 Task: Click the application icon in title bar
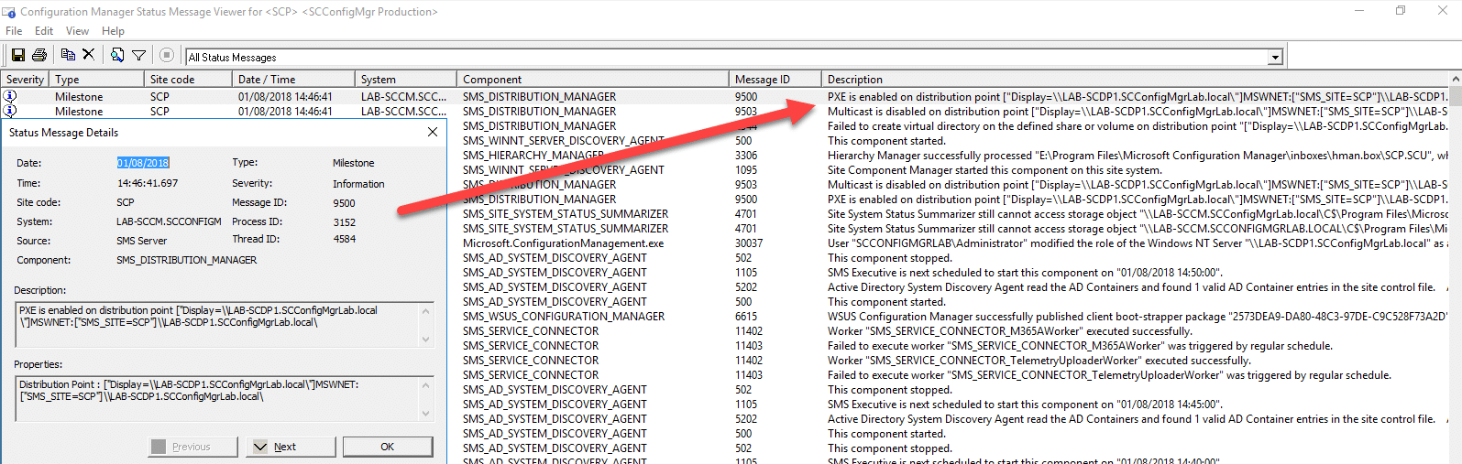coord(9,12)
